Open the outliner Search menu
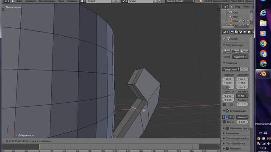The height and width of the screenshot is (152, 271). tap(246, 7)
